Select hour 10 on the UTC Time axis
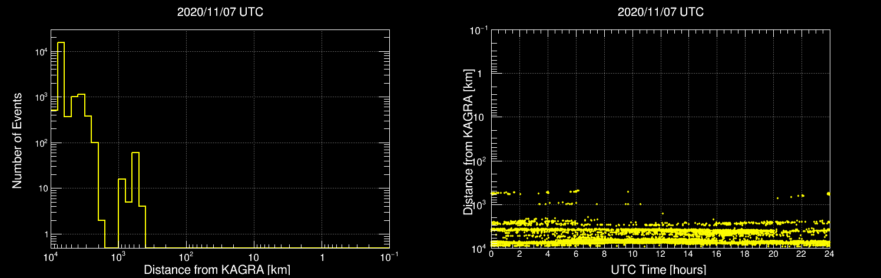Screen dimensions: 881x278 (632, 254)
